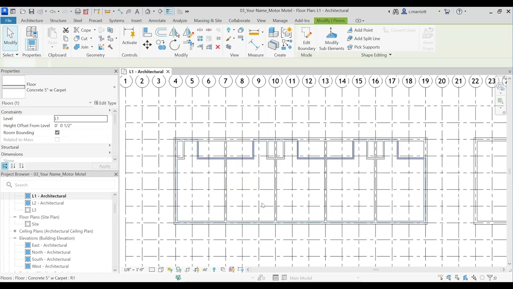Click the Move tool icon
This screenshot has width=513, height=289.
(x=147, y=45)
